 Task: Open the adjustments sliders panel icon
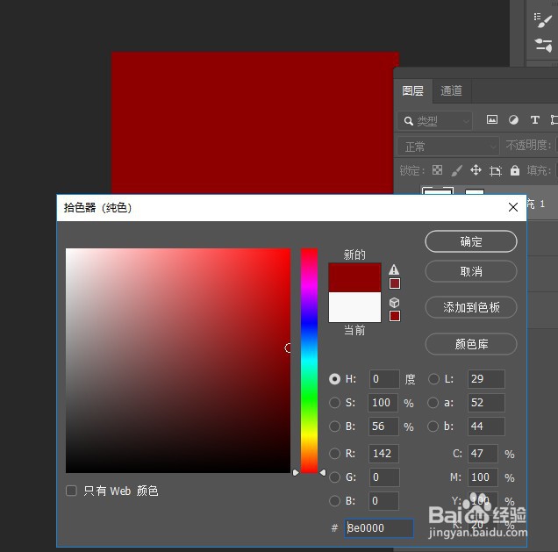click(543, 46)
